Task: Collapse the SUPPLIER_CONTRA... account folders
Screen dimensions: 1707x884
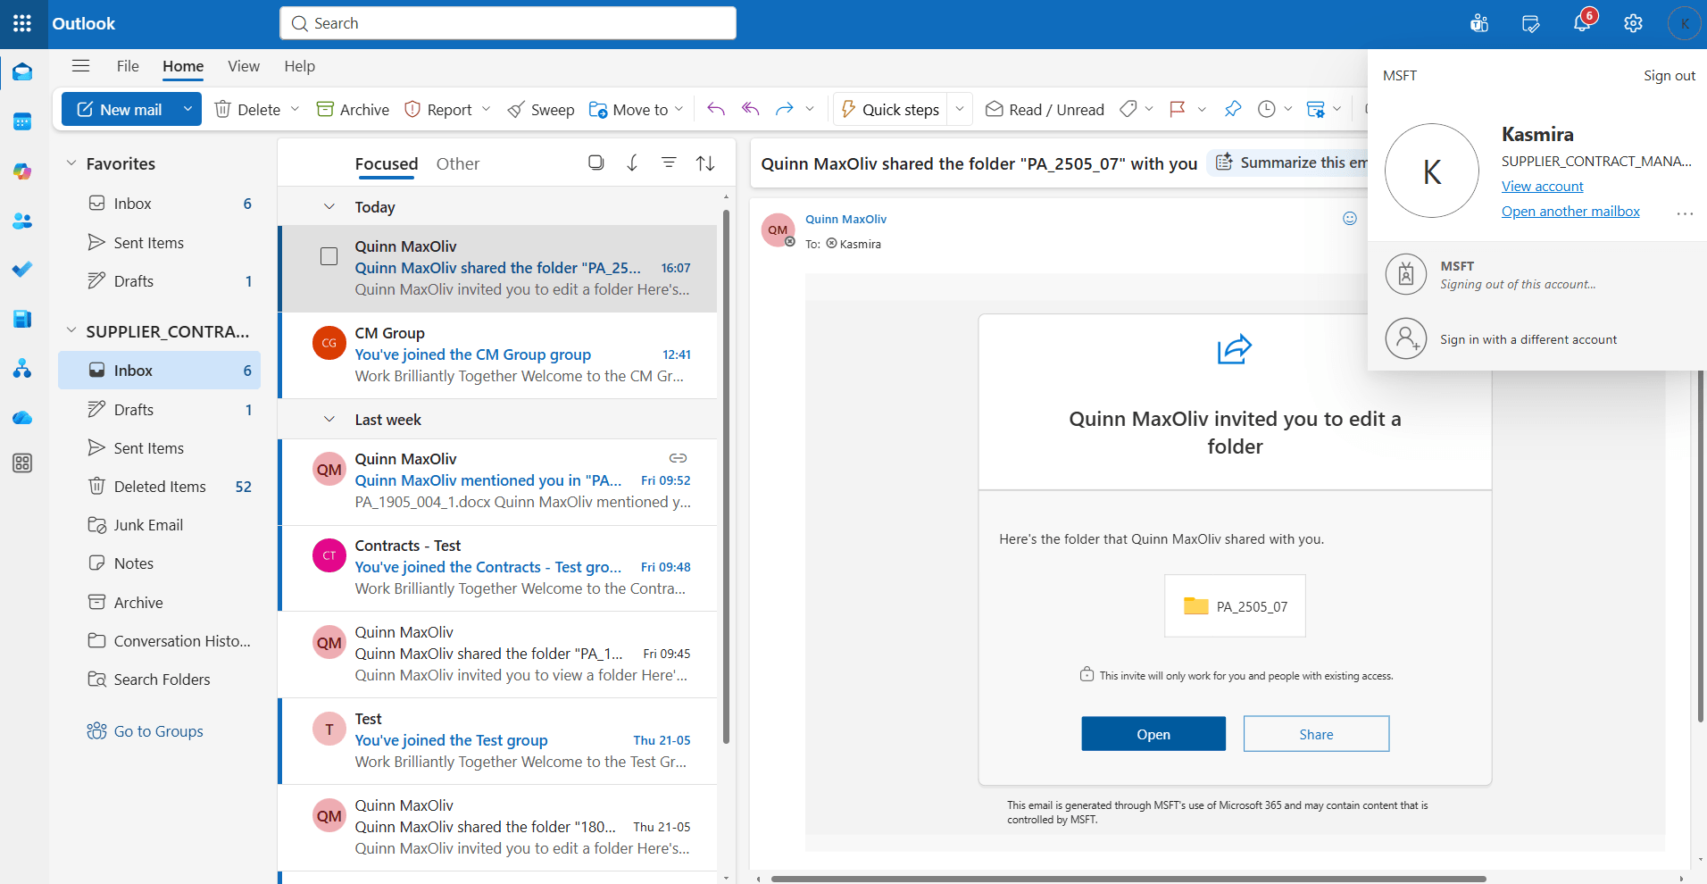Action: point(71,331)
